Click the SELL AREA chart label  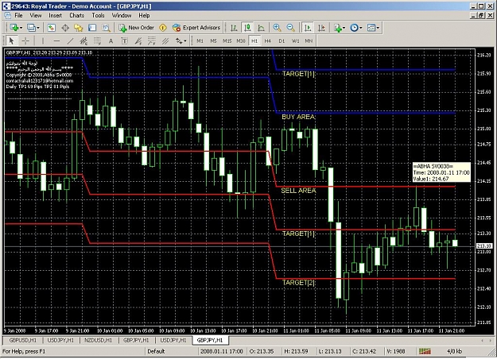tap(298, 191)
